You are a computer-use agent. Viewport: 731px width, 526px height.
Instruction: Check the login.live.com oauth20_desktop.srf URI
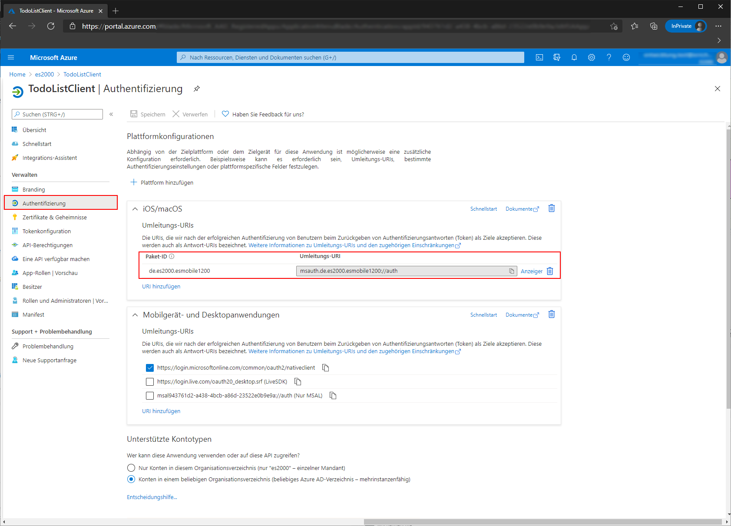pyautogui.click(x=150, y=382)
